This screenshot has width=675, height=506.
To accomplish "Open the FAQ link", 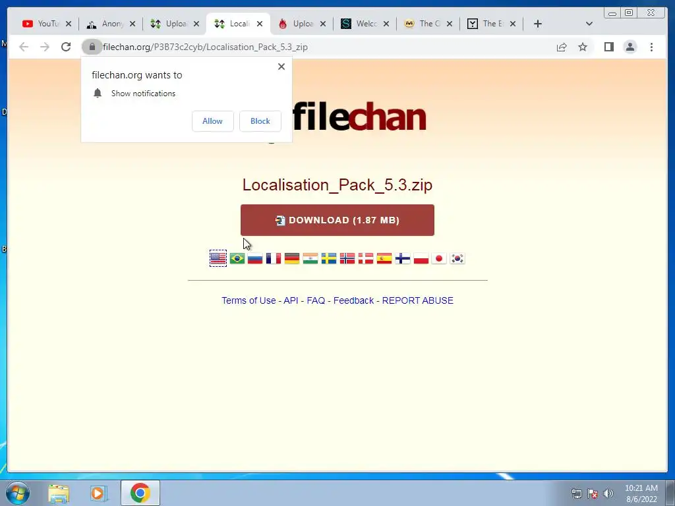I will [316, 300].
